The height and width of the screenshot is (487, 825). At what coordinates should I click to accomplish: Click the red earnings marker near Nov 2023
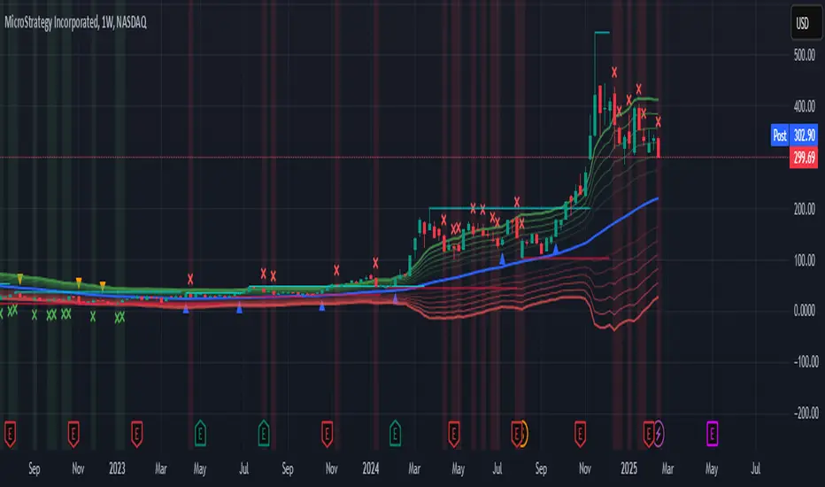point(327,434)
